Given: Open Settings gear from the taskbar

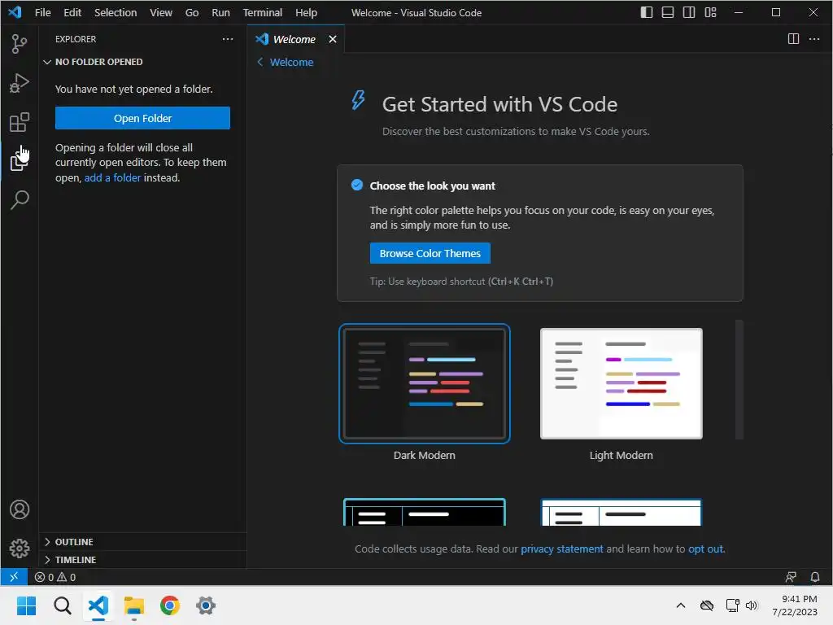Looking at the screenshot, I should pos(206,605).
